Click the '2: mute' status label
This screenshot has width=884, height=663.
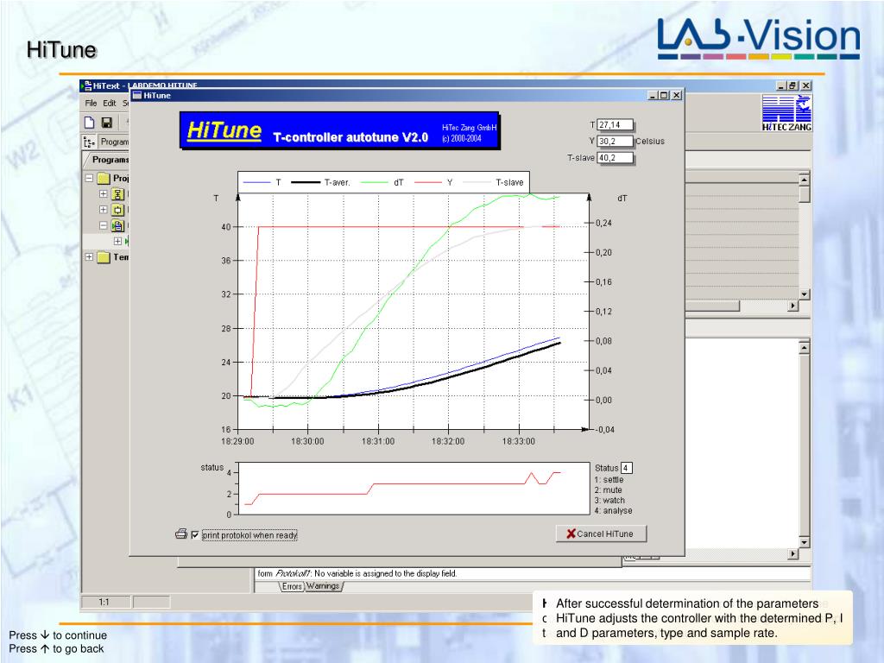609,490
